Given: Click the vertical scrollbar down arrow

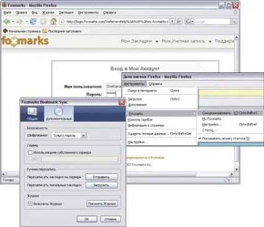Looking at the screenshot, I should coord(237,169).
